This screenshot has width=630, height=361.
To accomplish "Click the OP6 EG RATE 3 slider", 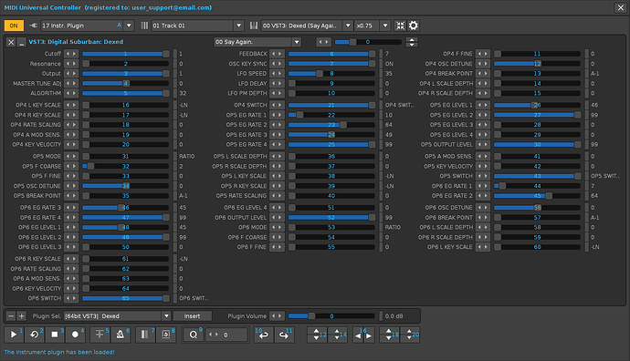I will (x=126, y=208).
